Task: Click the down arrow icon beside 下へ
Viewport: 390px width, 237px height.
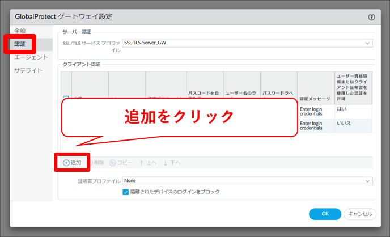Action: click(x=166, y=163)
